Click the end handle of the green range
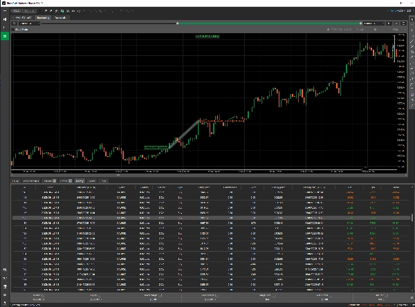415x307 pixels. point(360,24)
